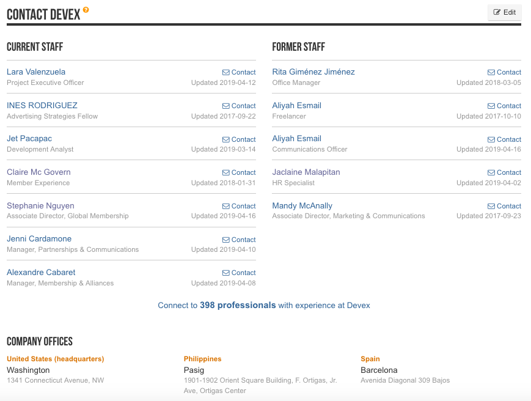Open Jenni Cardamone's profile link
This screenshot has height=401, width=531.
point(39,239)
